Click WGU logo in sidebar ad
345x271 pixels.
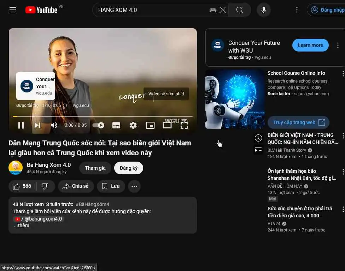[218, 45]
